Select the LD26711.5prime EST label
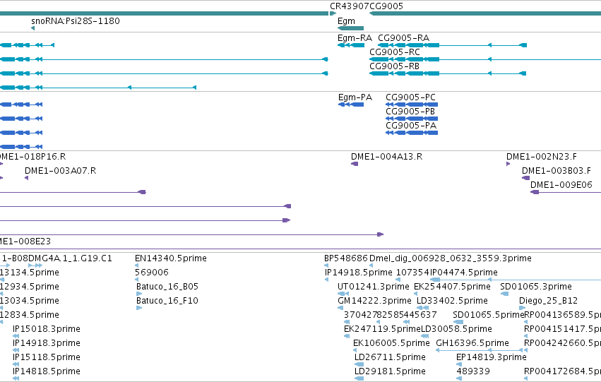Image resolution: width=601 pixels, height=382 pixels. pyautogui.click(x=390, y=357)
